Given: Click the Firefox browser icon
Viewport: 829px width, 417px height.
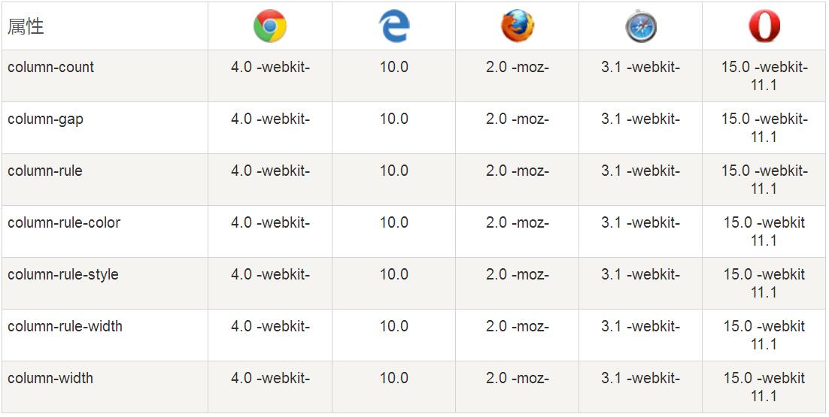Looking at the screenshot, I should click(517, 26).
